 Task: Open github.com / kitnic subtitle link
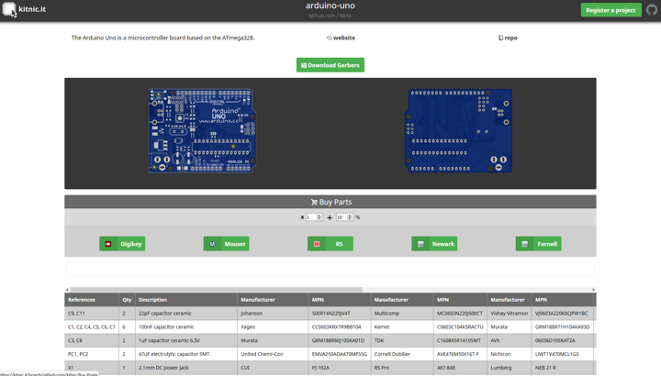[330, 16]
